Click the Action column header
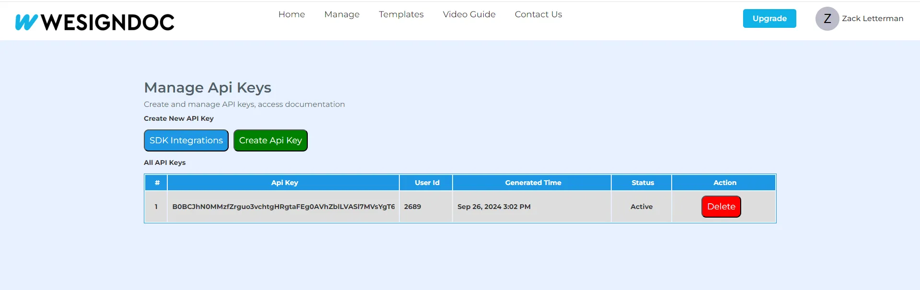This screenshot has height=290, width=920. [x=724, y=183]
